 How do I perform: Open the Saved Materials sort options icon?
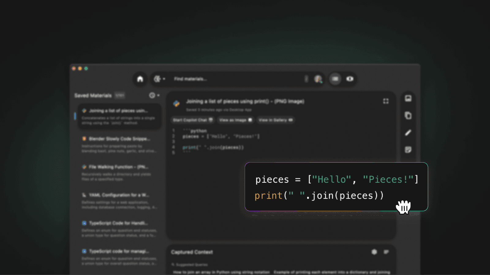152,95
